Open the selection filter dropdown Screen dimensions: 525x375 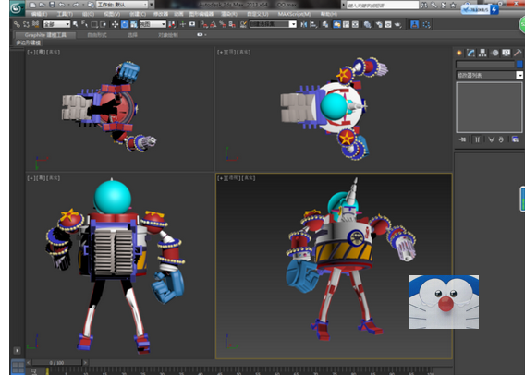[x=56, y=24]
